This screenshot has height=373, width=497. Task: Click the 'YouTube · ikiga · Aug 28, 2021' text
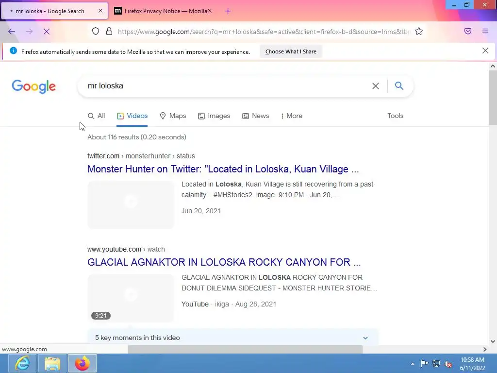pos(229,304)
